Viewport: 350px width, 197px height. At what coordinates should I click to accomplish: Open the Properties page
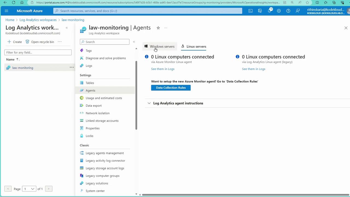coord(92,128)
